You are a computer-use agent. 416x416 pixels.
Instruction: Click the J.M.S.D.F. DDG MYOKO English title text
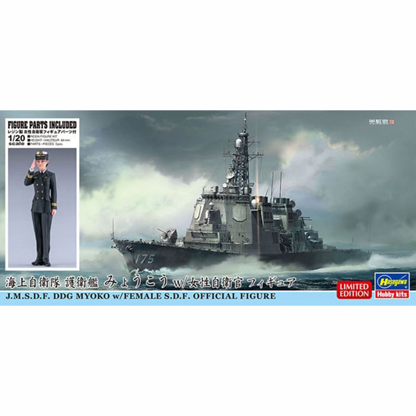click(141, 296)
